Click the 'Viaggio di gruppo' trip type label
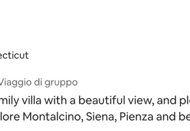Viewport: 190px width, 131px height. coord(39,83)
